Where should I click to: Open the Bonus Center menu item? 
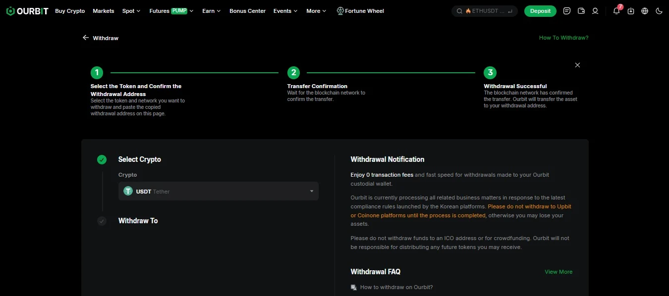pyautogui.click(x=247, y=11)
